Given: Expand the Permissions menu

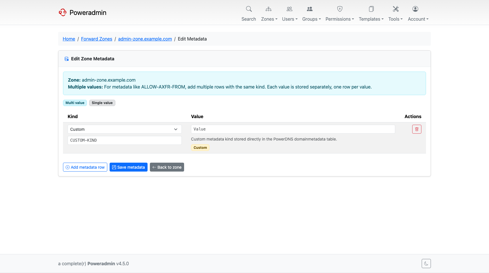Looking at the screenshot, I should (340, 19).
